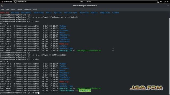Click the second 'ls -ltr' command

click(35, 59)
